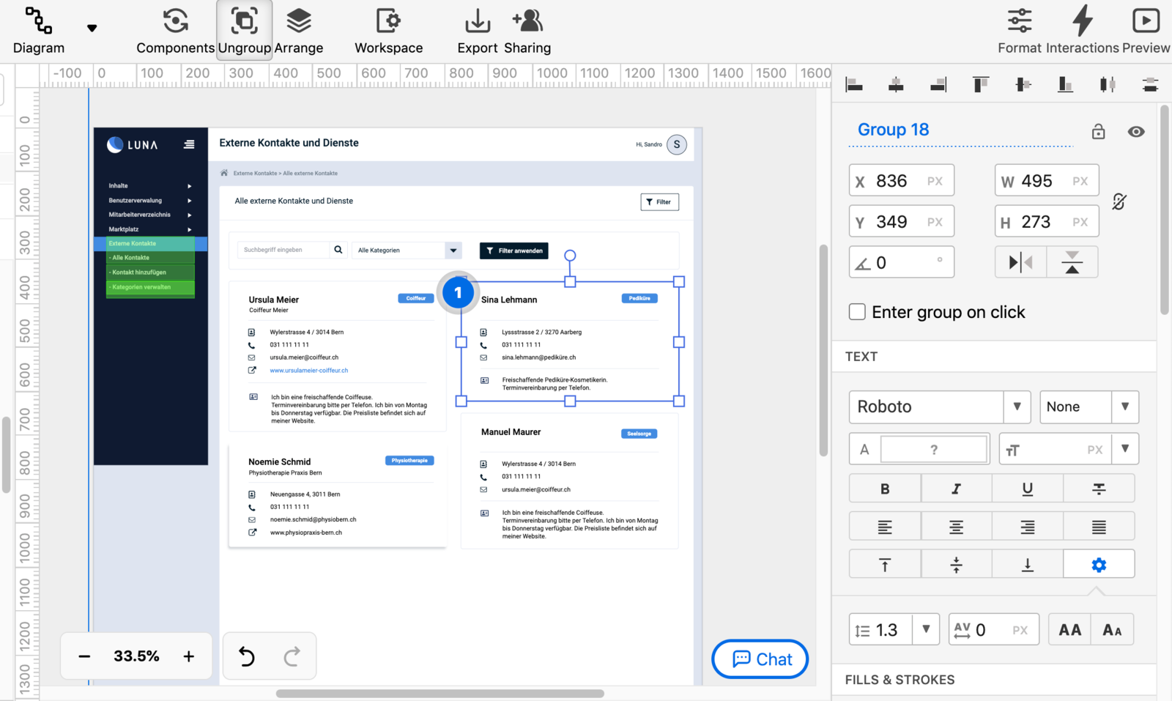Open Sharing via its toolbar icon
Screen dimensions: 1172x701
coord(527,22)
